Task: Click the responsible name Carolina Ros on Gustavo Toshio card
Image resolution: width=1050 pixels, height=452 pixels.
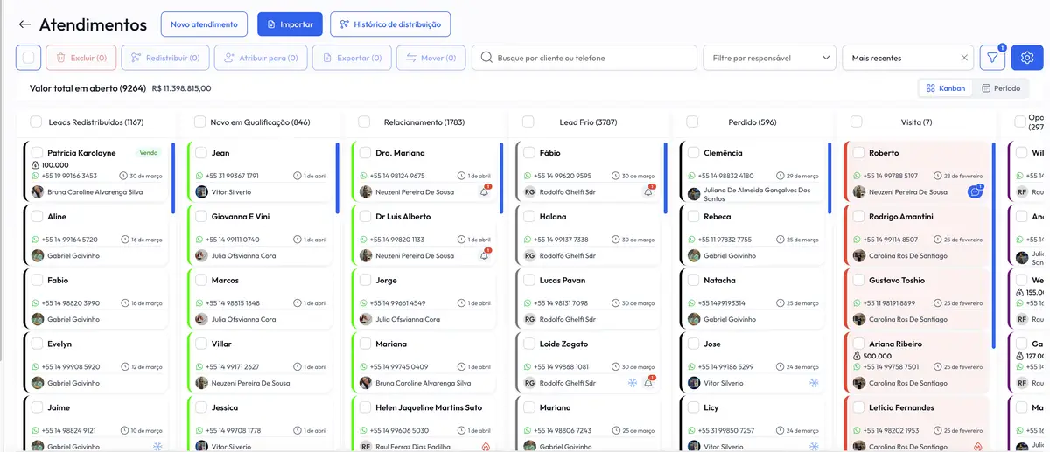Action: tap(907, 319)
